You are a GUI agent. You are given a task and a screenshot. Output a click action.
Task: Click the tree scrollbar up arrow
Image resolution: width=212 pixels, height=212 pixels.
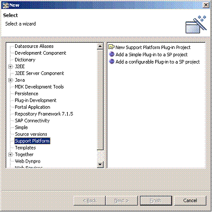(100, 46)
